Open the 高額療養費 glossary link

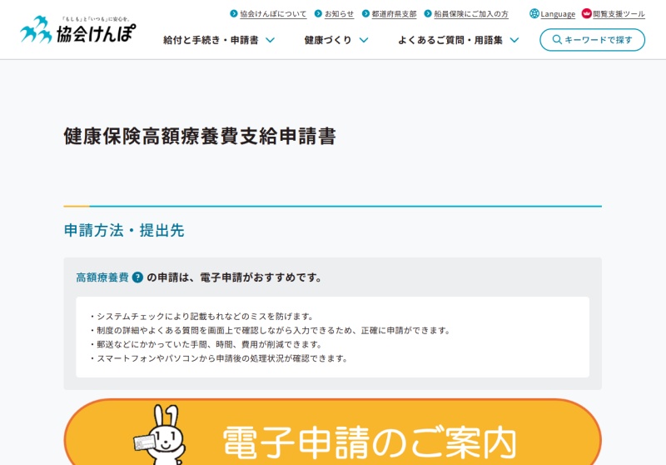[x=102, y=277]
